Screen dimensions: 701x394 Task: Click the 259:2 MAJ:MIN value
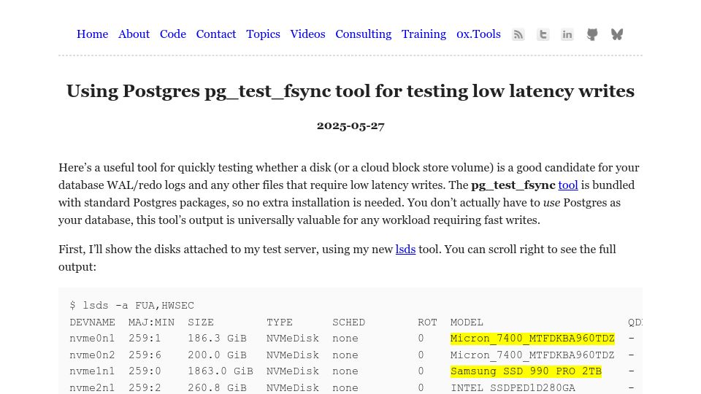click(145, 387)
